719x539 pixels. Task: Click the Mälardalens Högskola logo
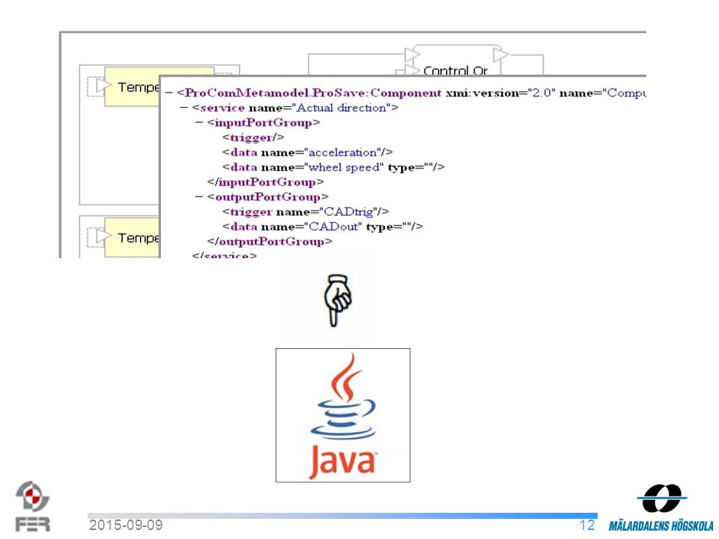tap(661, 508)
